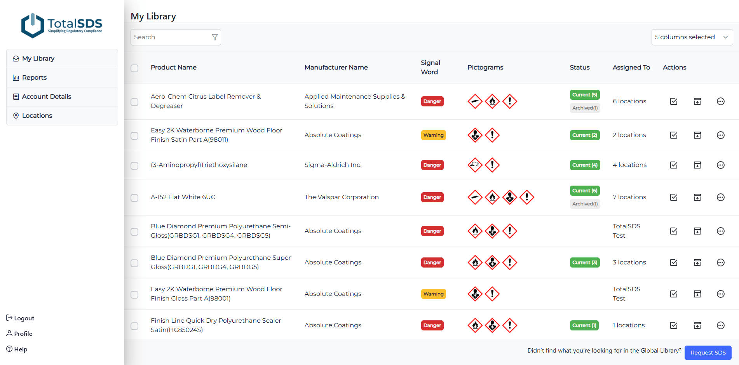
Task: Select the Aero-Chem Citrus Label Remover checkbox
Action: point(134,102)
